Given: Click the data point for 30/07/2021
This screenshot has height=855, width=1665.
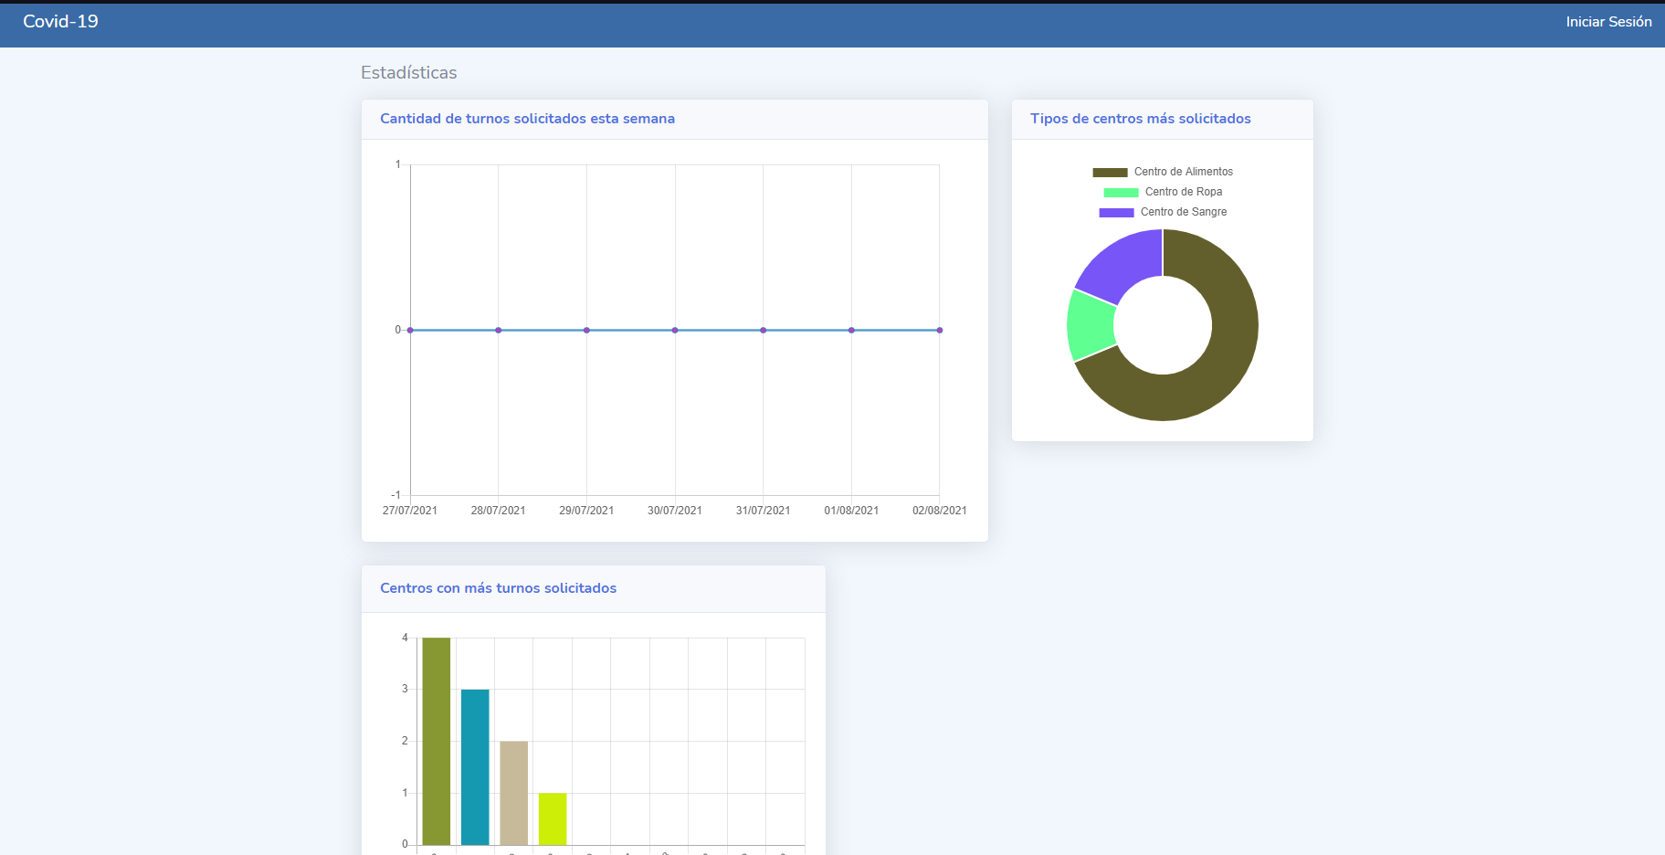Looking at the screenshot, I should coord(675,330).
